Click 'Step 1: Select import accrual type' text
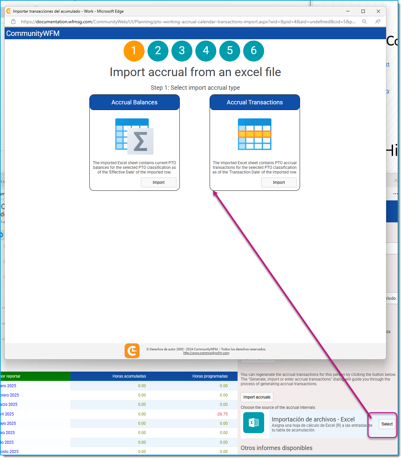This screenshot has width=403, height=460. coord(195,88)
